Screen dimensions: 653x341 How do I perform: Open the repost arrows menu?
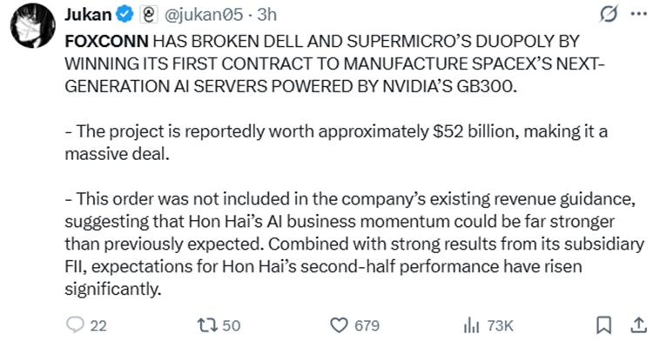[x=207, y=325]
